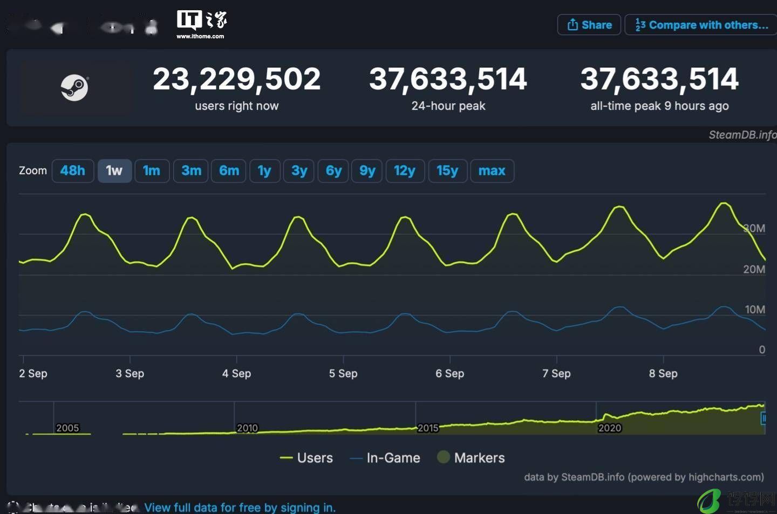
Task: Zoom chart to 12y
Action: 405,171
